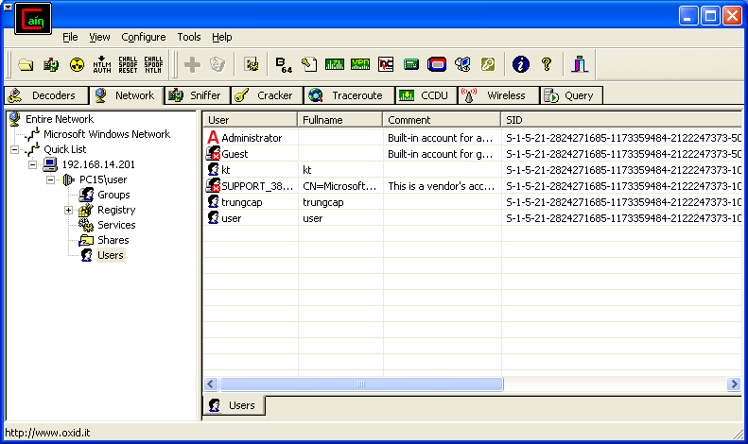Click the Open file folder toolbar icon
Image resolution: width=748 pixels, height=444 pixels.
26,64
